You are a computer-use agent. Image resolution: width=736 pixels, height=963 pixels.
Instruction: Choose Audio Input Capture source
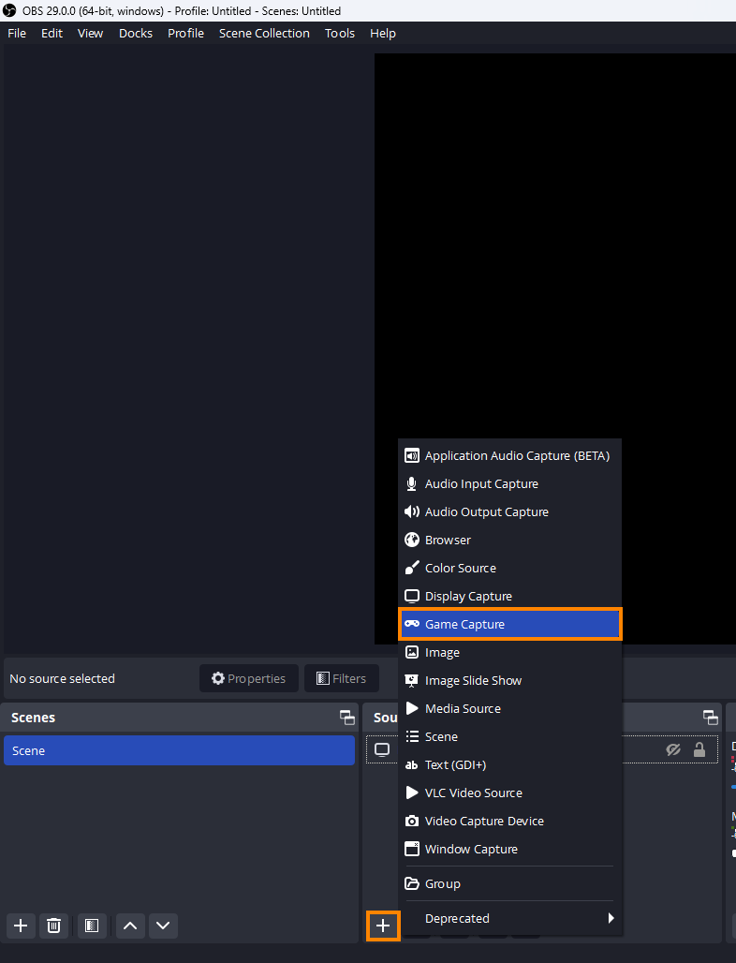click(509, 484)
